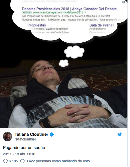Screen dimensions: 130x167
Task: Click '3.422 personas están hablando de esto'
Action: pos(58,161)
